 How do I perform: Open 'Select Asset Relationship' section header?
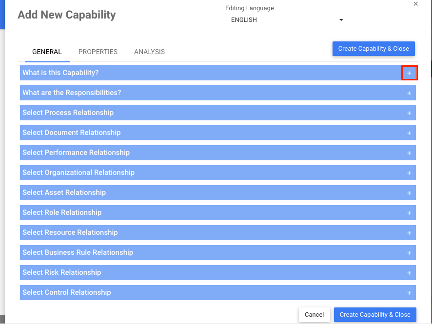click(x=218, y=192)
